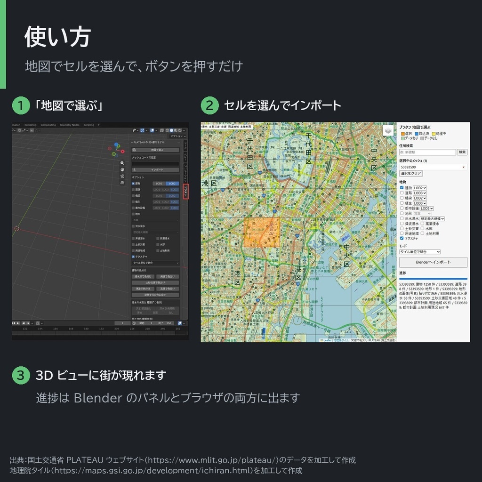Viewport: 482px width, 482px height.
Task: Remove mesh 53393599 with the x icon
Action: click(463, 167)
